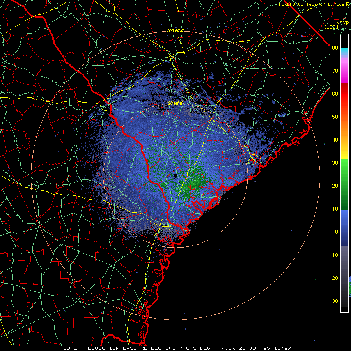The image size is (351, 351).
Task: Click the 50 value on dBZ scale
Action: (335, 117)
